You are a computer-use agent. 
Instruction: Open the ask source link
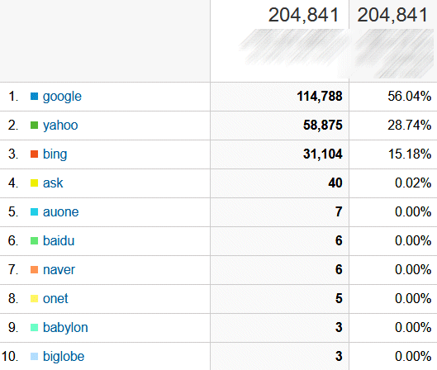[x=53, y=183]
